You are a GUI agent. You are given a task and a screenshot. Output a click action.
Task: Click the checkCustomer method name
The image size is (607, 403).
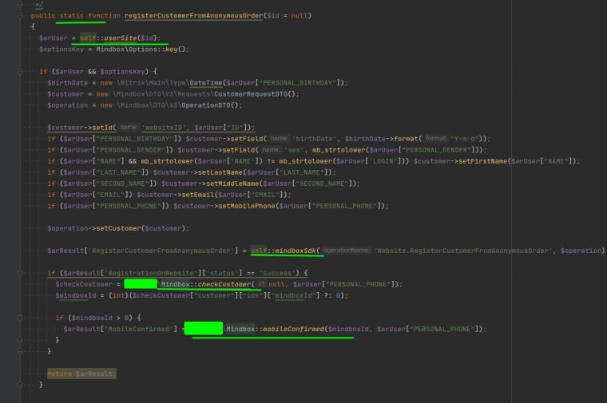(224, 284)
